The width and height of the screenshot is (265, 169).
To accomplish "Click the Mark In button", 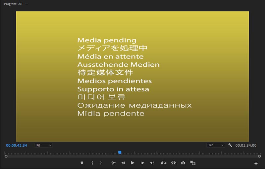I will click(92, 163).
